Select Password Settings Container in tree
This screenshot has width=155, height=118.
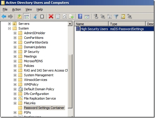click(44, 108)
